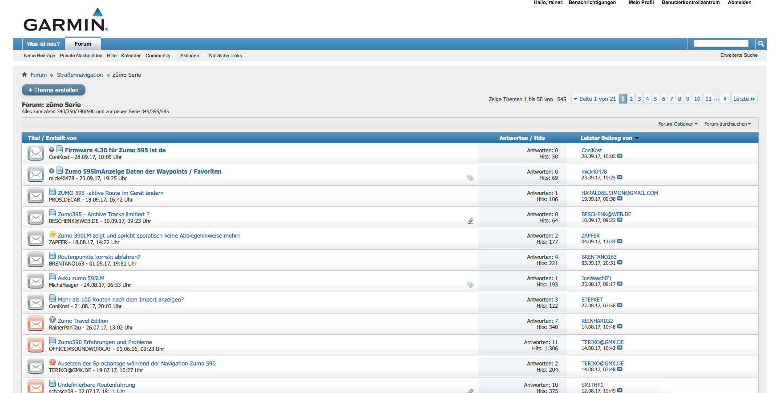The image size is (776, 393).
Task: Go to last post arrow beside 22.08.17, 07:58
Action: (620, 305)
